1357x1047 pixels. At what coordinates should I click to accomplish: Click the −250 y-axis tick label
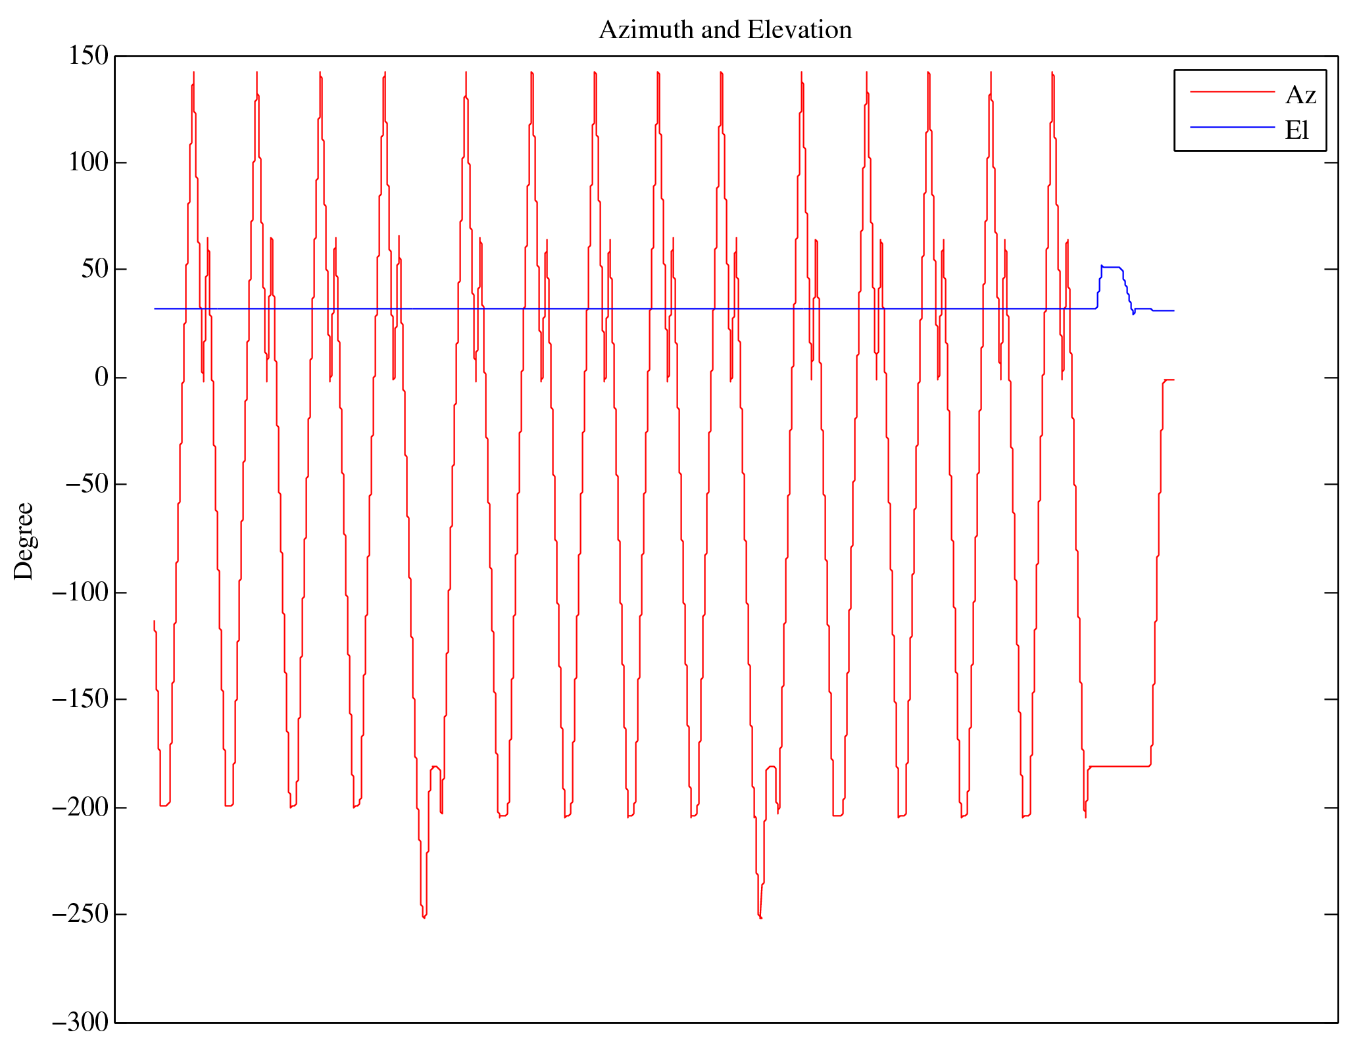pos(80,914)
